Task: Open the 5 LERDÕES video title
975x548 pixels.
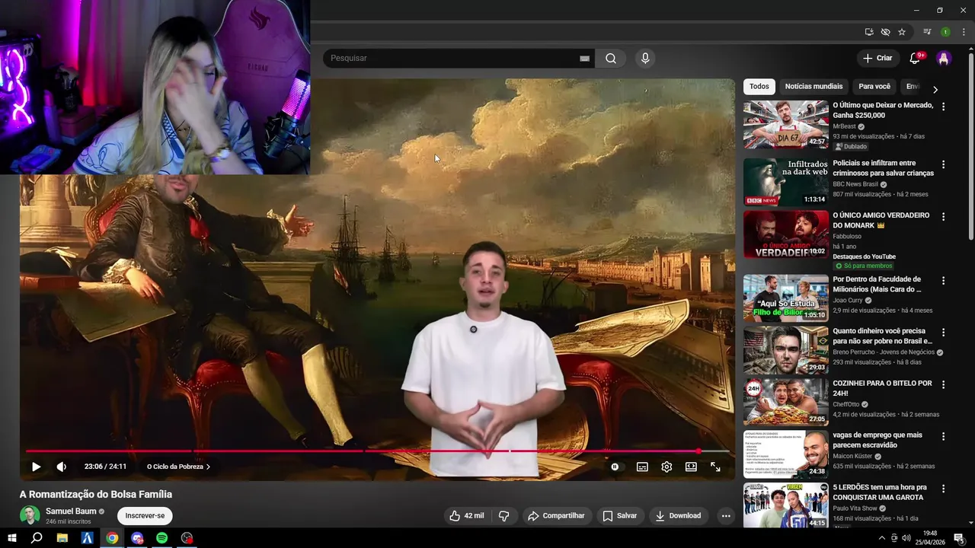Action: [x=879, y=492]
